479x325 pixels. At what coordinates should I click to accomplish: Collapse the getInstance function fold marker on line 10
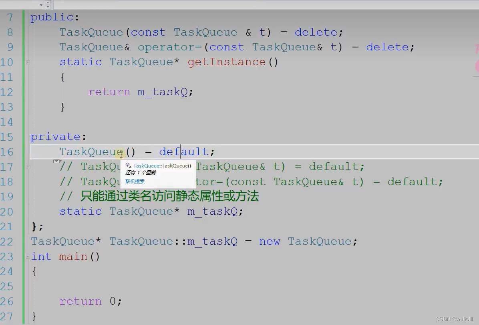click(x=27, y=62)
